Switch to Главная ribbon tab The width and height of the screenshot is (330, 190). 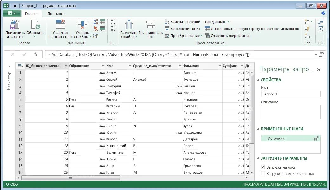pos(32,14)
